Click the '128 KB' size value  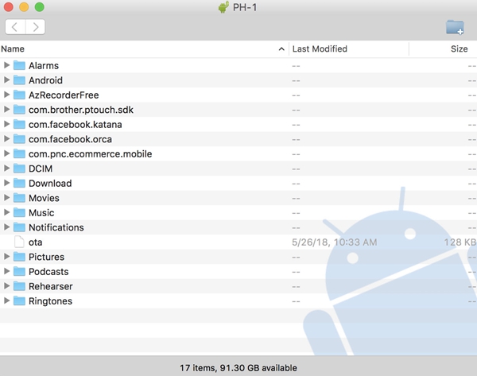pos(460,242)
